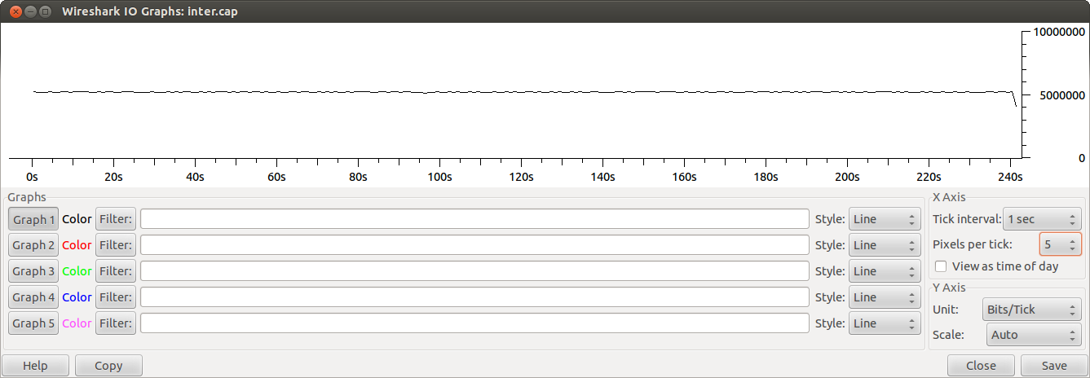This screenshot has height=378, width=1090.
Task: Focus the Graph 3 filter text field
Action: (x=474, y=271)
